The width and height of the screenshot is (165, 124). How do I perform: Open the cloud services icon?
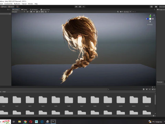click(156, 7)
